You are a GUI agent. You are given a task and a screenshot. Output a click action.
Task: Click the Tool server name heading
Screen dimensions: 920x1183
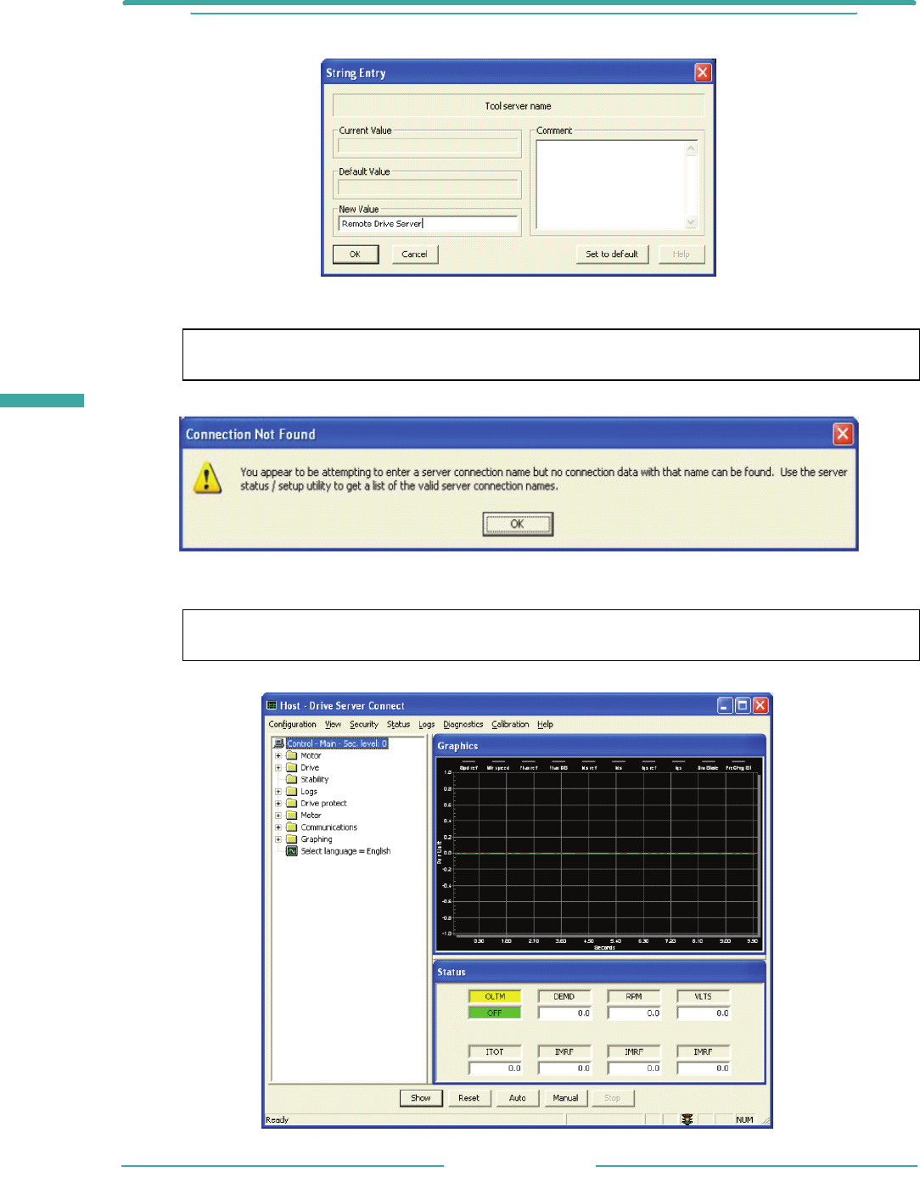pyautogui.click(x=519, y=106)
